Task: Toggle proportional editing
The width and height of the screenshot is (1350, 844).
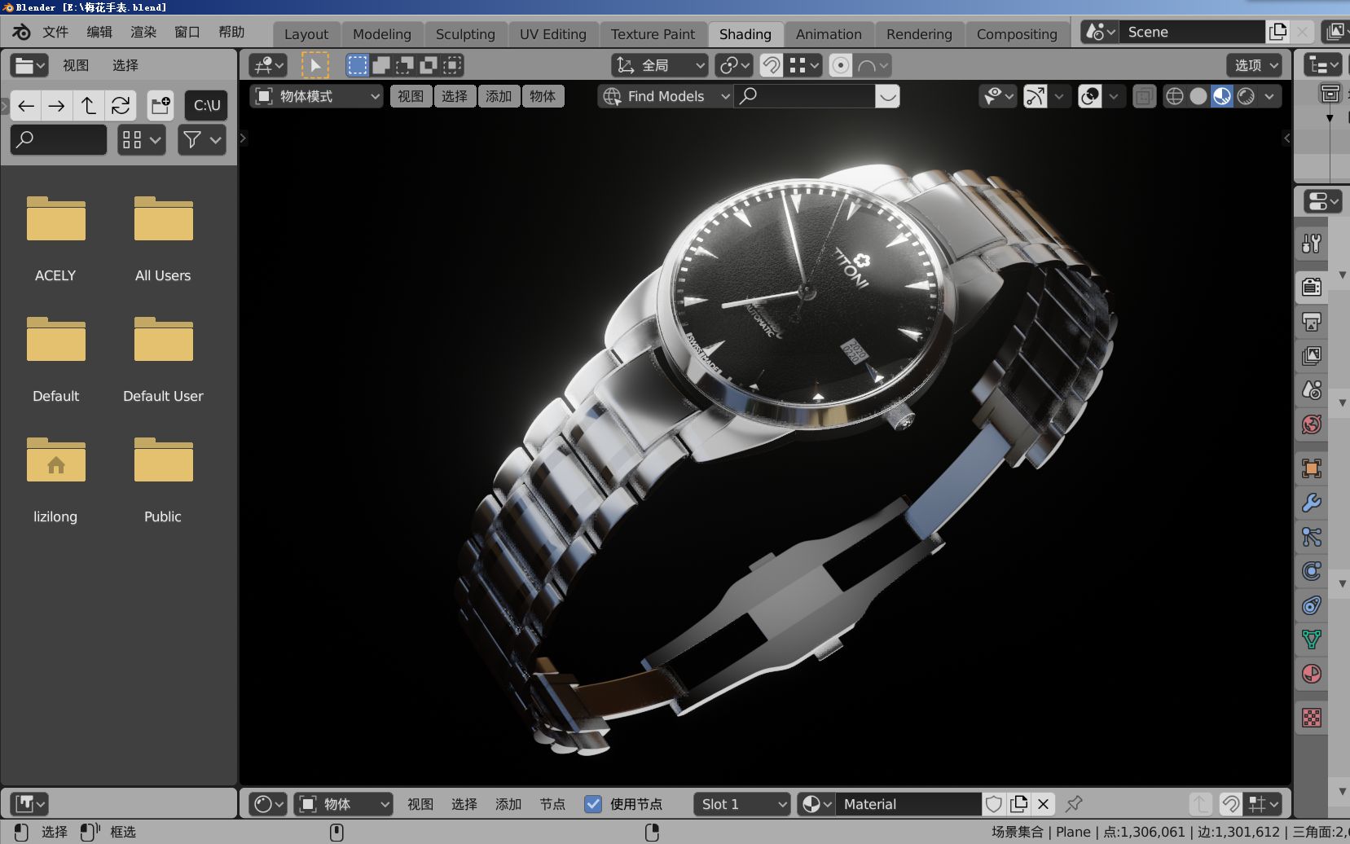Action: 841,65
